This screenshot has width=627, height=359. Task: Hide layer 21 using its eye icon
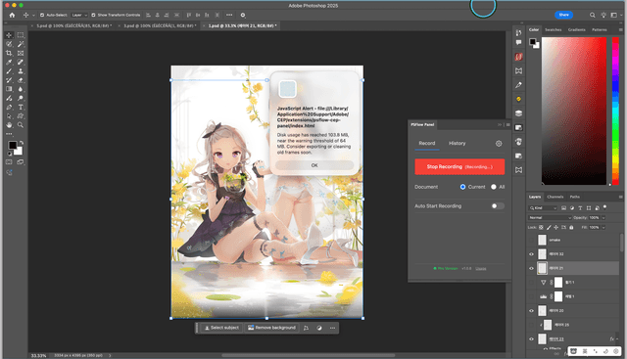pos(531,268)
